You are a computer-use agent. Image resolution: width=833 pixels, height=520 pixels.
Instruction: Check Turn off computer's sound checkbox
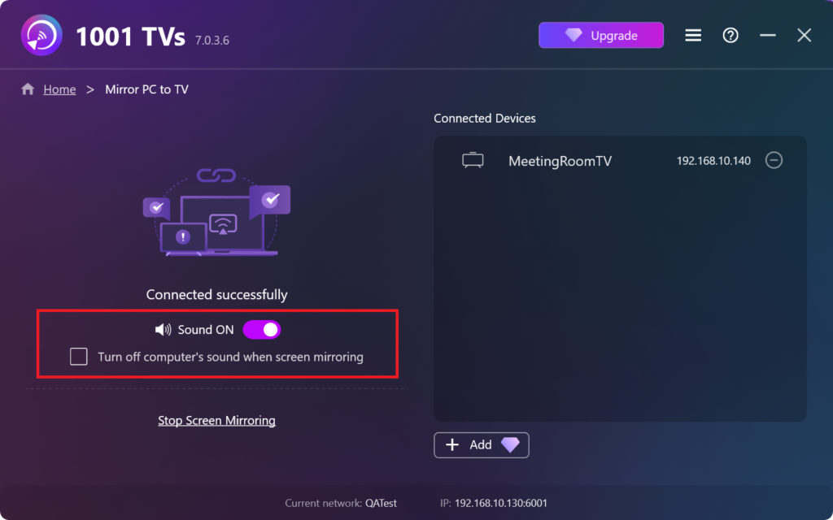point(79,357)
